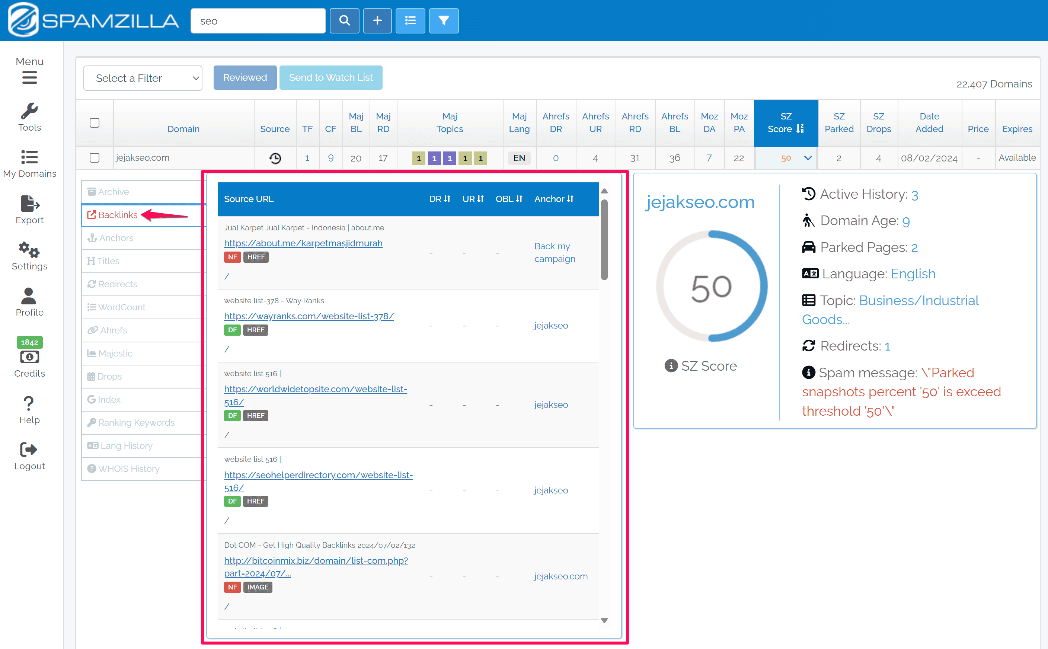Open the bitcoinmix.biz list-com.php link
1048x649 pixels.
coord(316,567)
